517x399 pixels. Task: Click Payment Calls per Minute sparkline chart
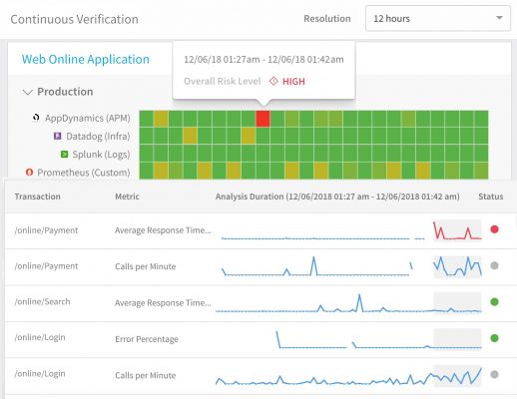(351, 266)
